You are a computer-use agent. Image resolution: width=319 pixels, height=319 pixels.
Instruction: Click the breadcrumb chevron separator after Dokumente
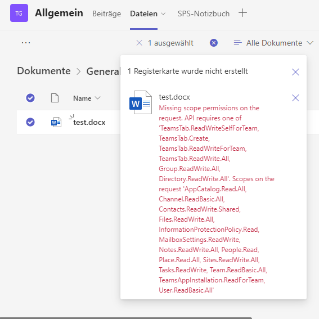pos(79,71)
